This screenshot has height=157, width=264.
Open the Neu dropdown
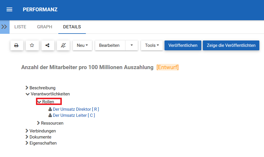pyautogui.click(x=82, y=45)
